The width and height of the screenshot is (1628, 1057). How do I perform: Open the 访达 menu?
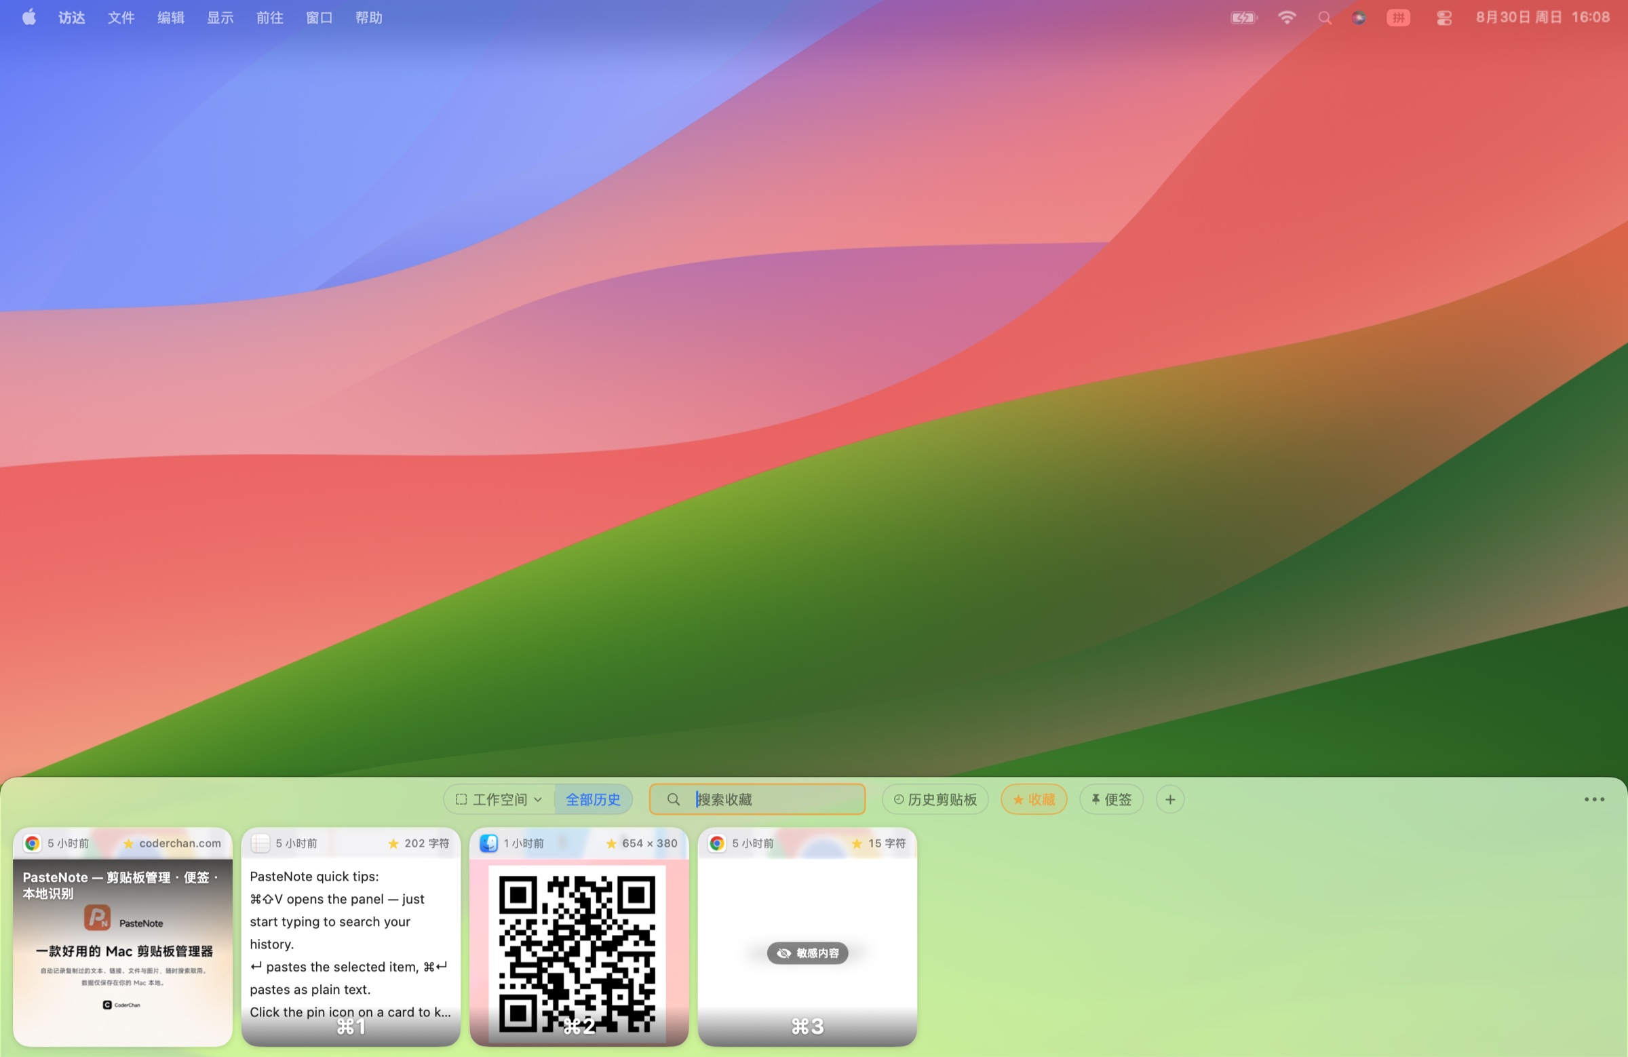(72, 18)
